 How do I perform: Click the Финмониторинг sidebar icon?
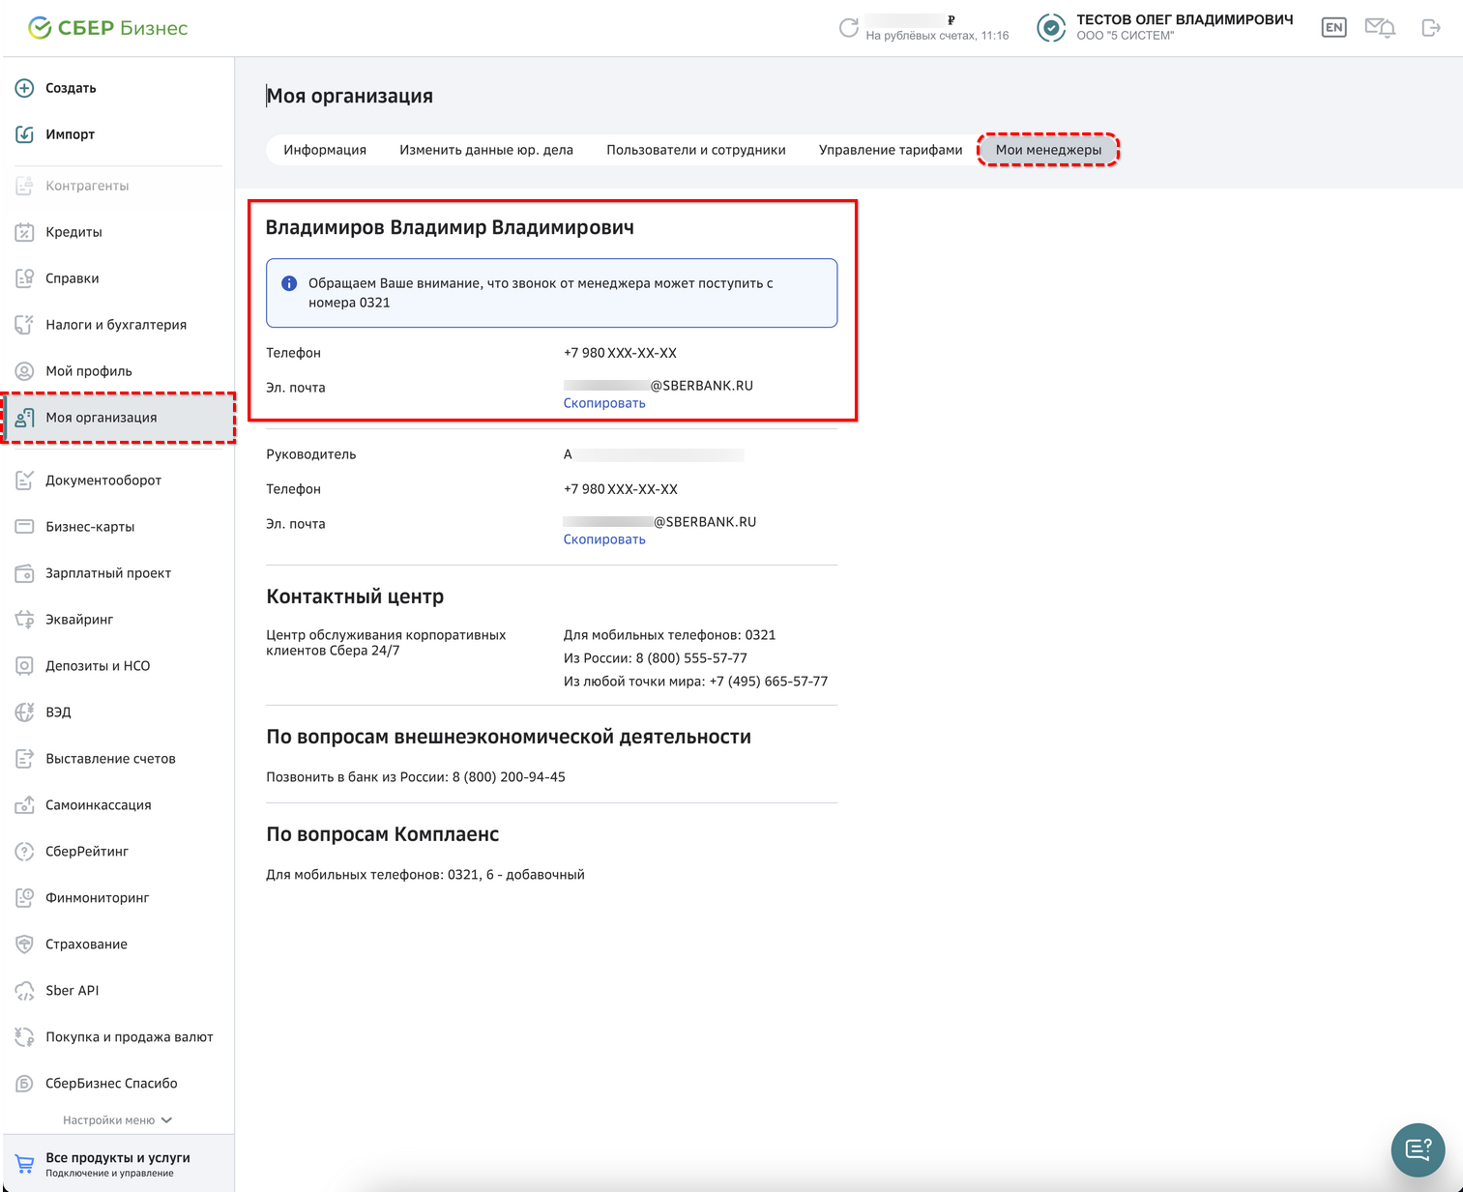pos(25,898)
